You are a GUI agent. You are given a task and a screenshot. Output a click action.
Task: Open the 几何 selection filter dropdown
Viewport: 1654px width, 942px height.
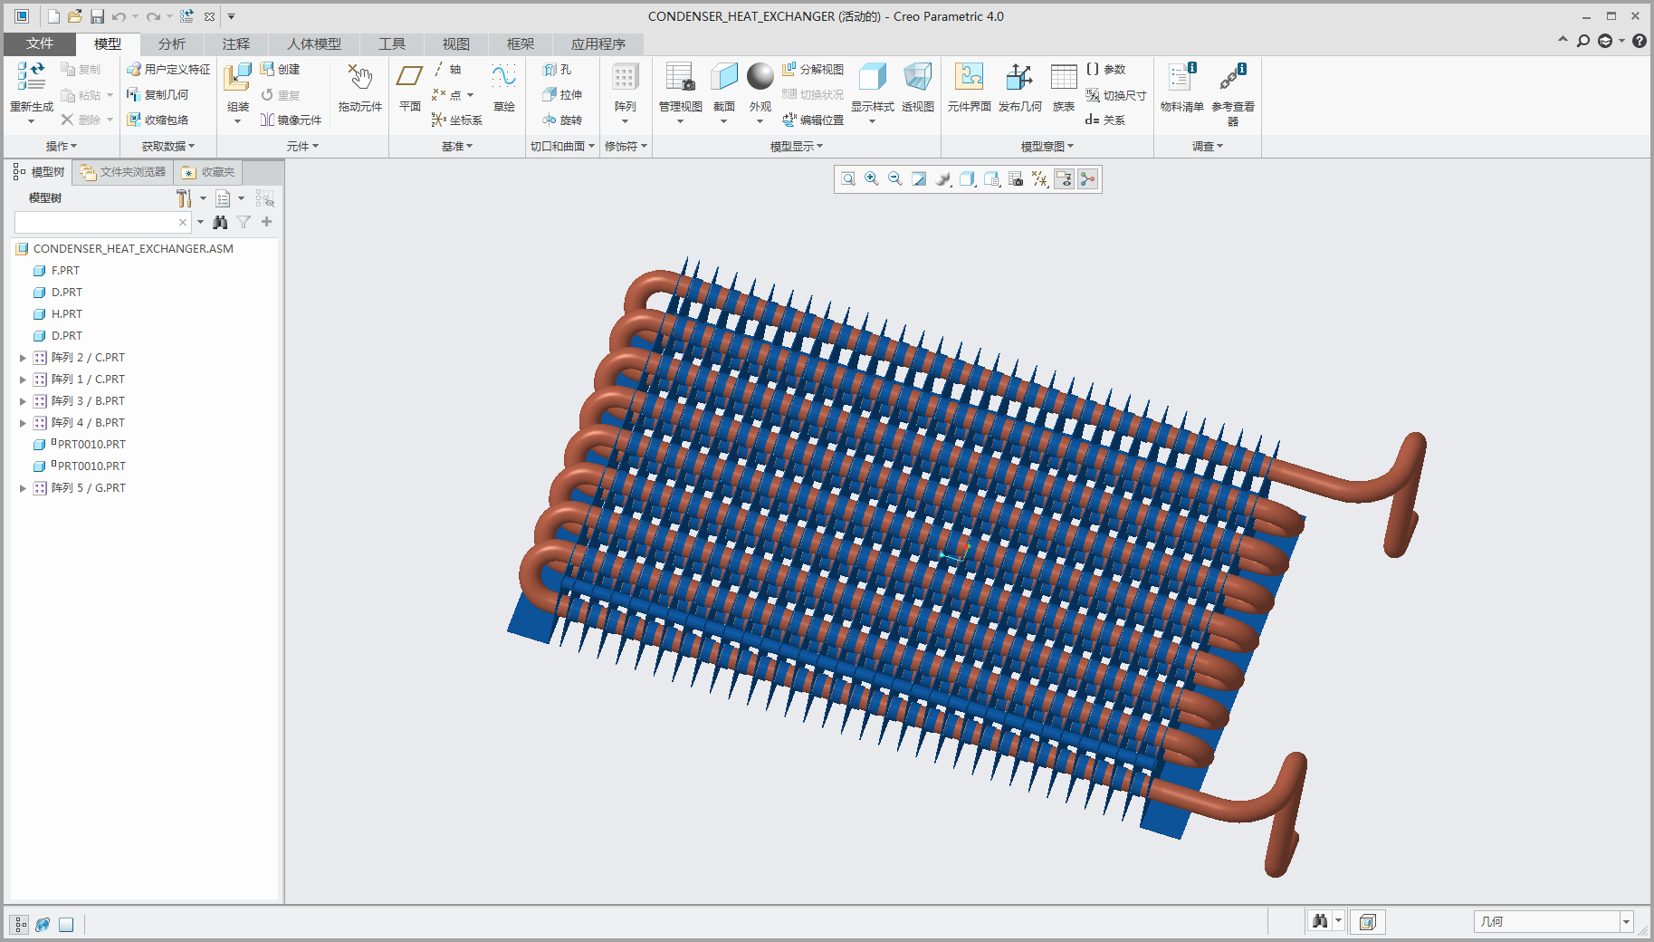(1626, 922)
